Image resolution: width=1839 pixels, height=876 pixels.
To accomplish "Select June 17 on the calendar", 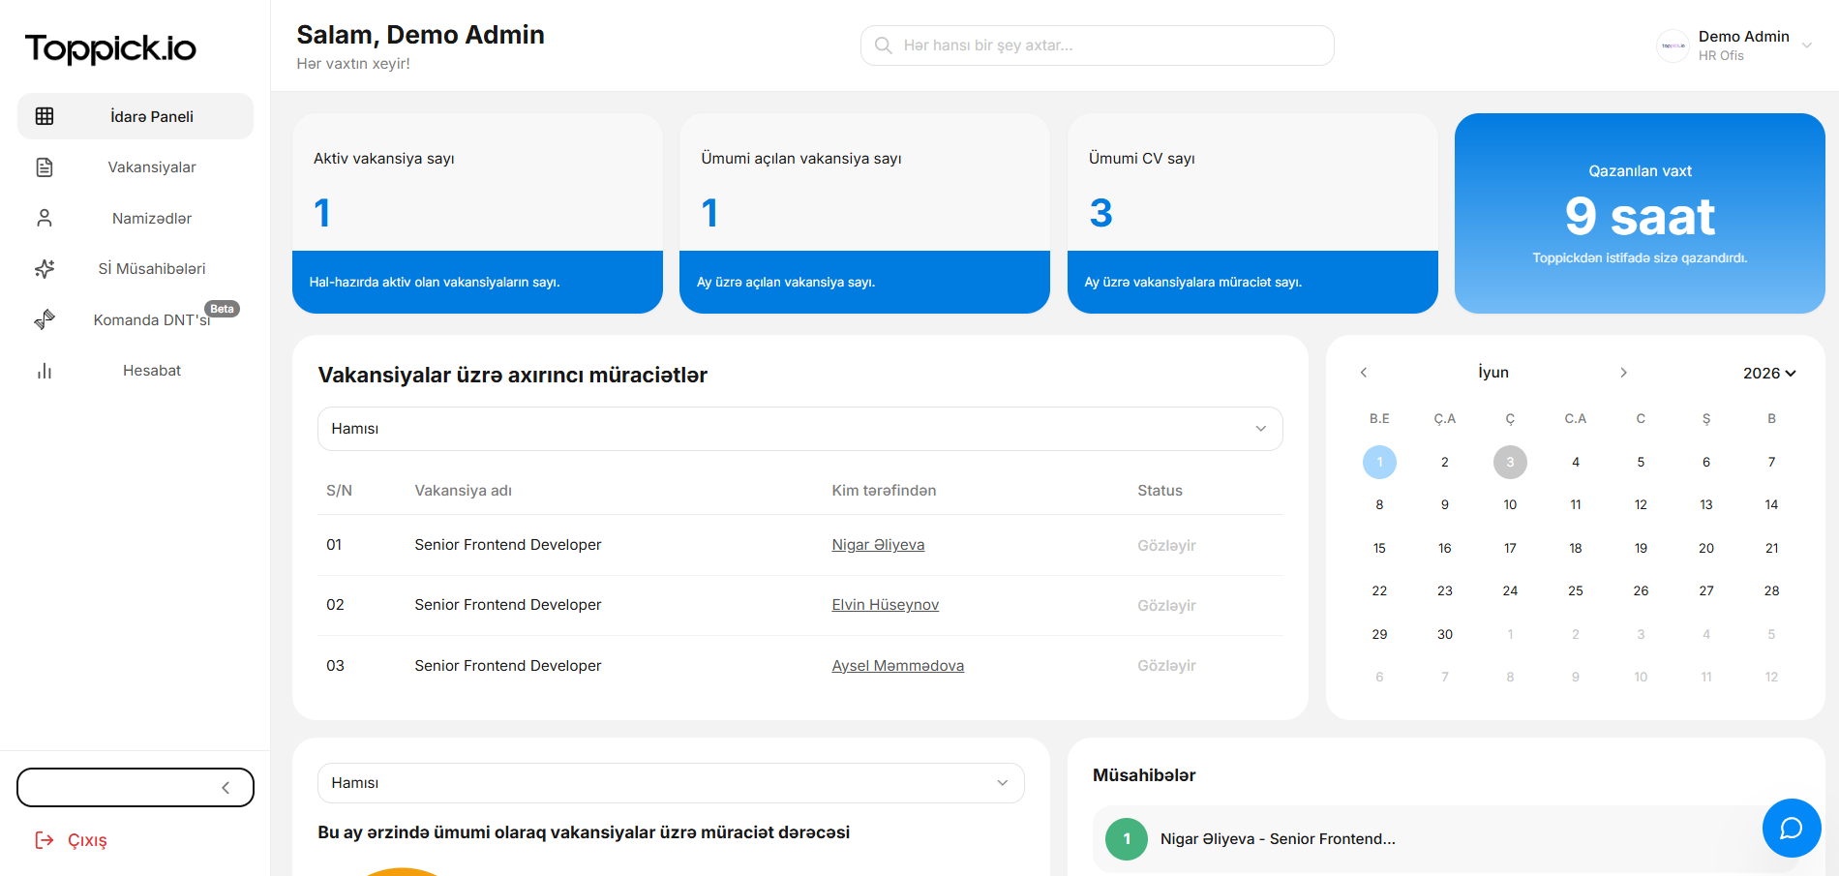I will pos(1510,548).
